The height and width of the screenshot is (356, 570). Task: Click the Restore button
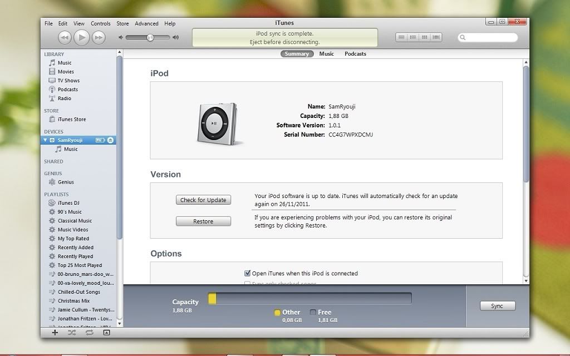click(x=203, y=221)
